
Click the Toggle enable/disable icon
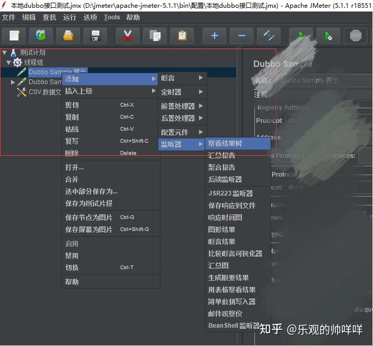point(269,36)
